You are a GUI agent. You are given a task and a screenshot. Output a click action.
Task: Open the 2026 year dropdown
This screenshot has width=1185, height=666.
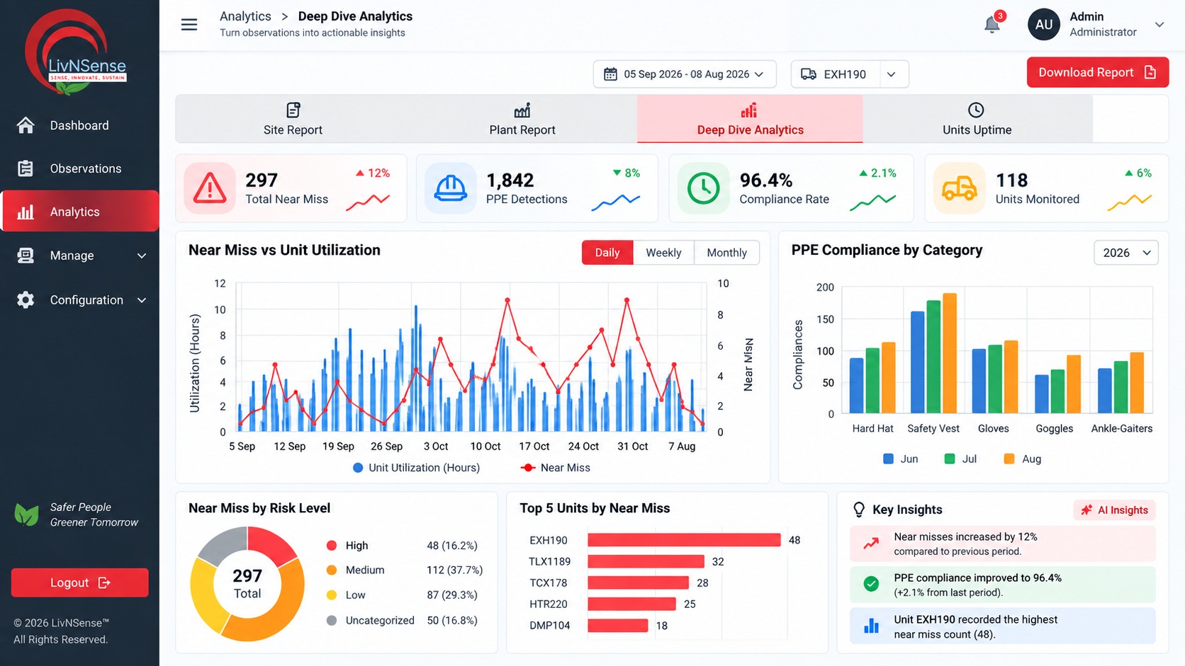1126,253
